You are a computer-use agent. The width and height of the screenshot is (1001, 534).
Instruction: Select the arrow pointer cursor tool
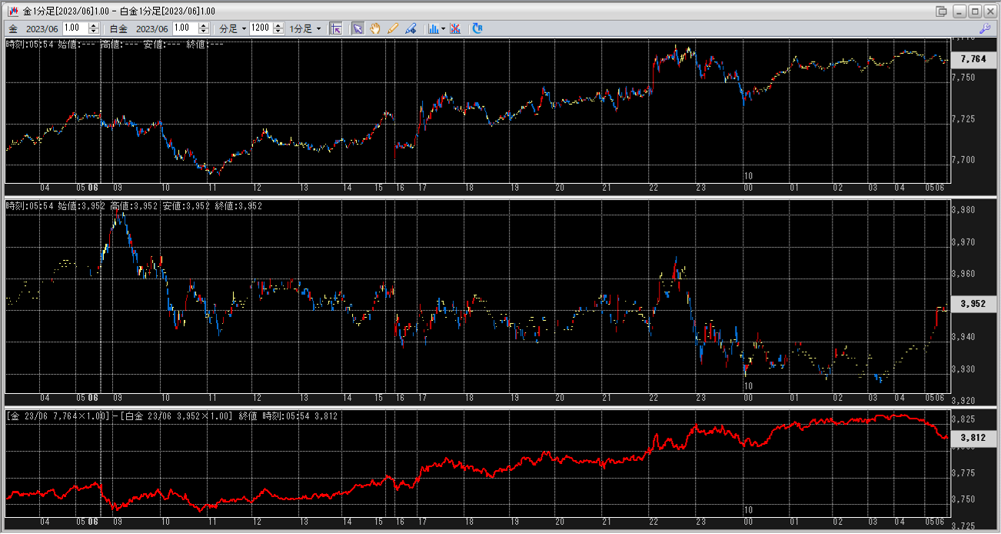tap(357, 28)
